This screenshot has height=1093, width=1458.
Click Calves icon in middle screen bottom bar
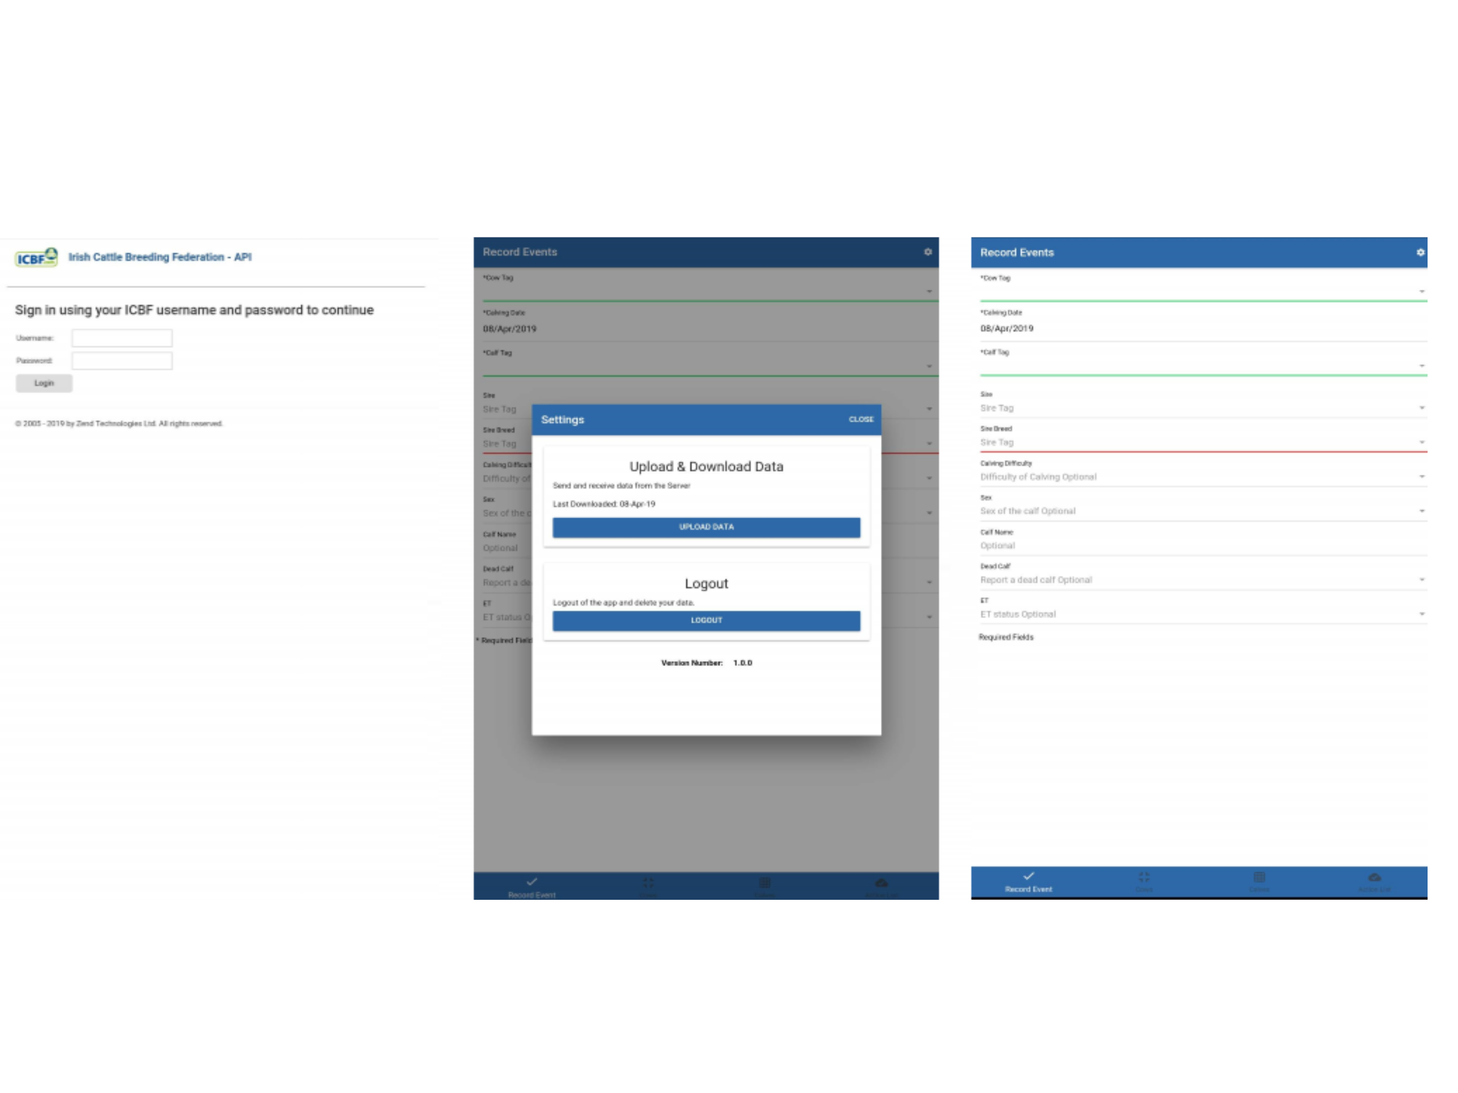[765, 883]
